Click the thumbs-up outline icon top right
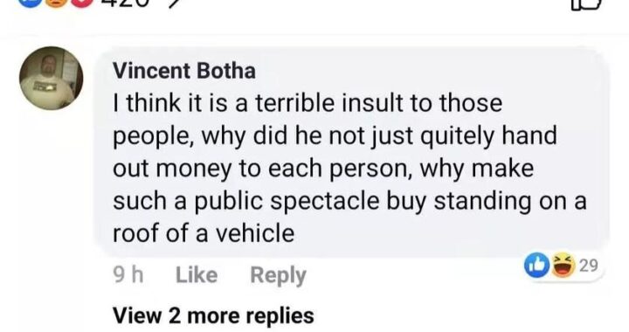The image size is (629, 332). click(586, 3)
